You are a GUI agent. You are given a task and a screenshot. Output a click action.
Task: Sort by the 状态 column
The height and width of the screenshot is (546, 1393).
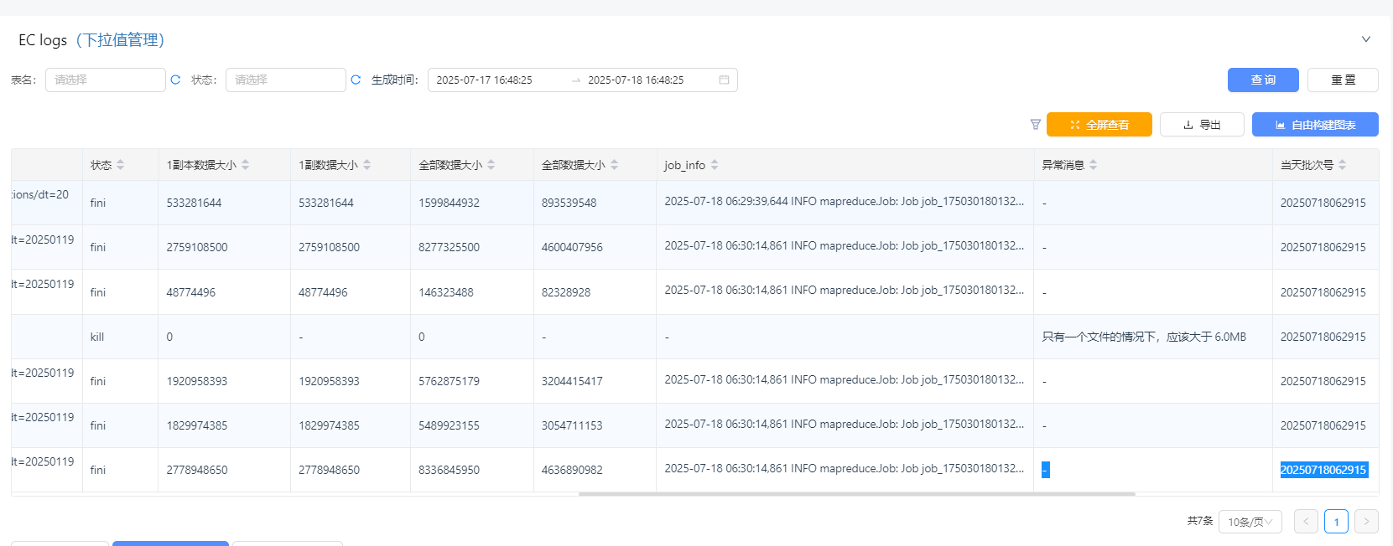121,165
